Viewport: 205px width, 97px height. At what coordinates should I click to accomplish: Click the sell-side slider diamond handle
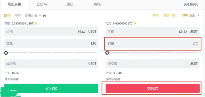(x=107, y=53)
